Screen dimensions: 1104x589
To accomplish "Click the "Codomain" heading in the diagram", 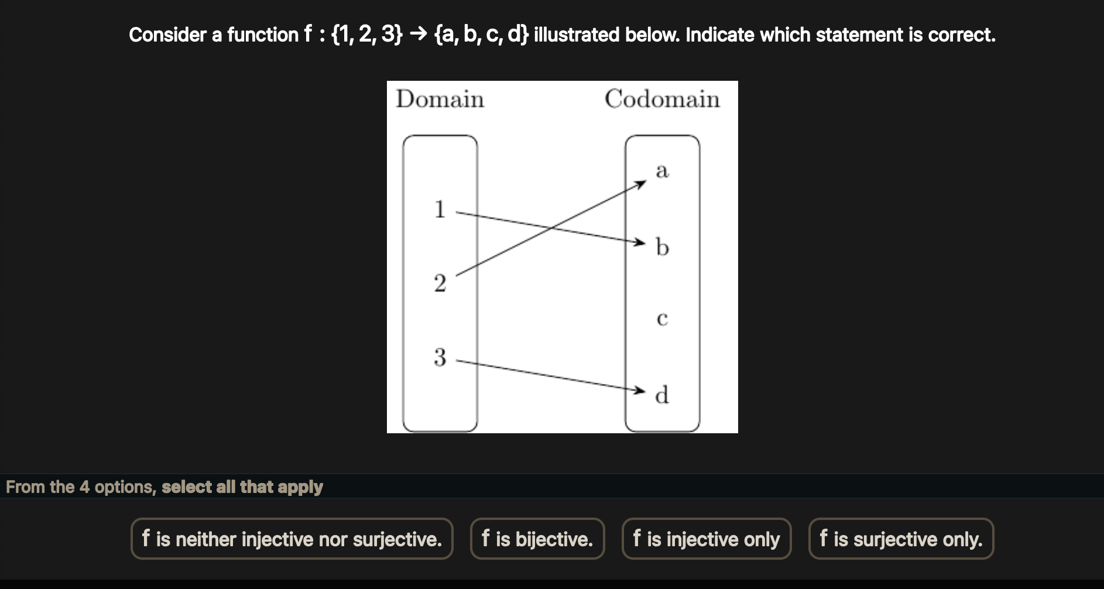I will point(662,99).
